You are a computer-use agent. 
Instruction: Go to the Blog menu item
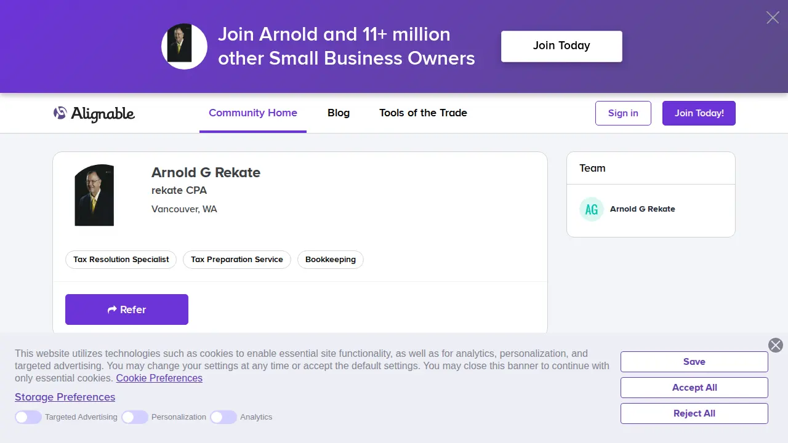pos(339,113)
